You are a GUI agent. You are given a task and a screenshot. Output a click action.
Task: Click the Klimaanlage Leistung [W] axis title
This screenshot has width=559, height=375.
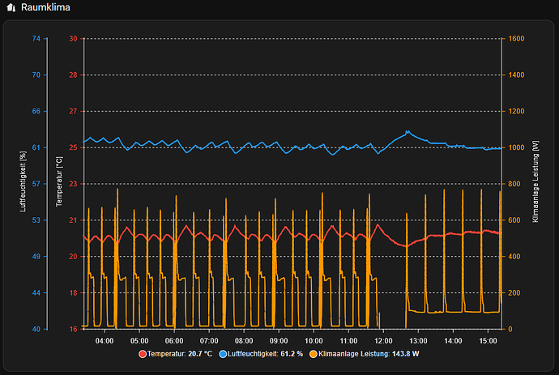[536, 181]
